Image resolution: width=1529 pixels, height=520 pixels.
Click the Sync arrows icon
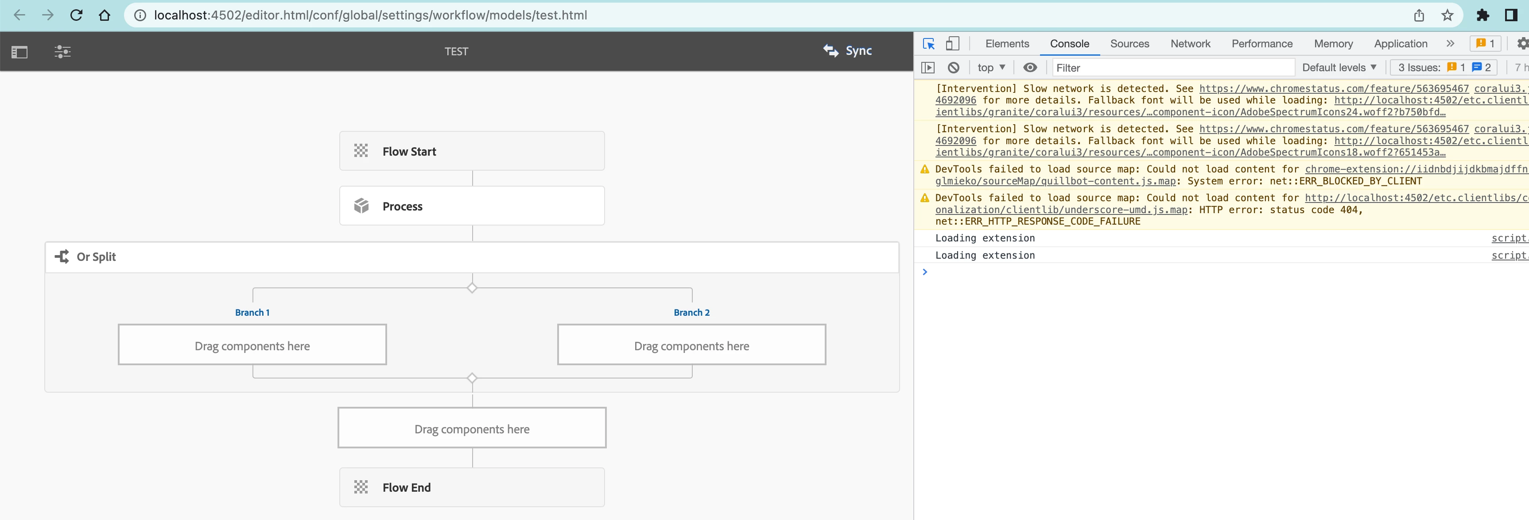pos(830,51)
